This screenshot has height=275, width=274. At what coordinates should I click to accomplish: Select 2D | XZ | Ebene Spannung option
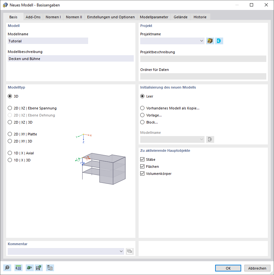click(10, 108)
